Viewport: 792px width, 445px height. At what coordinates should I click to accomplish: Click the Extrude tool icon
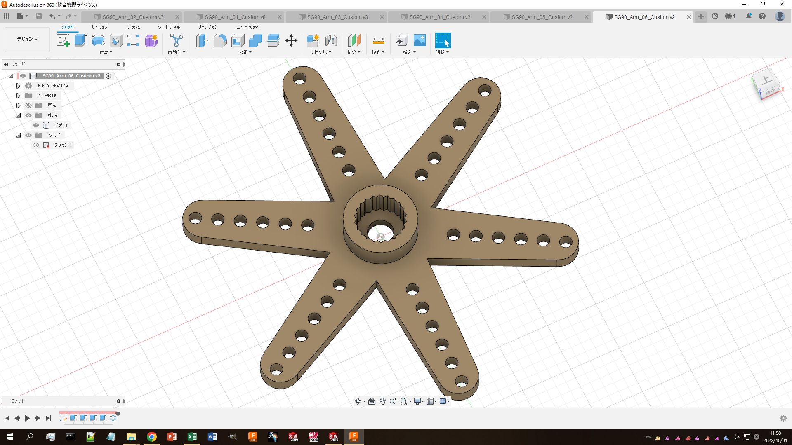coord(80,40)
